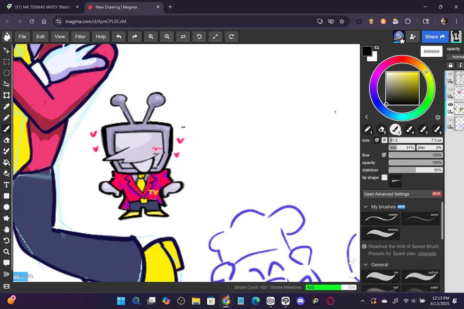
Task: Select the elliptical selection tool
Action: pyautogui.click(x=7, y=73)
